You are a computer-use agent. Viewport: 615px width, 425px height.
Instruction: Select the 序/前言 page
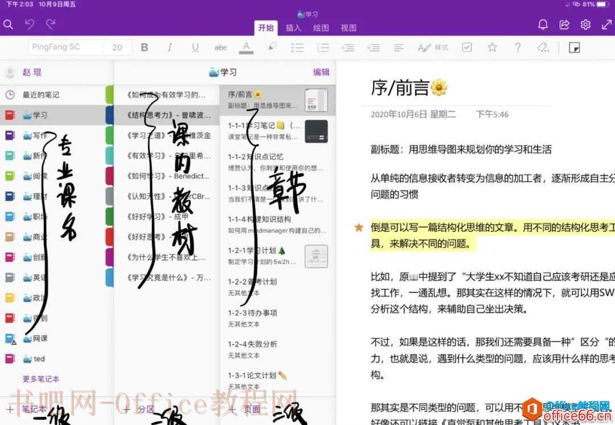[x=278, y=100]
